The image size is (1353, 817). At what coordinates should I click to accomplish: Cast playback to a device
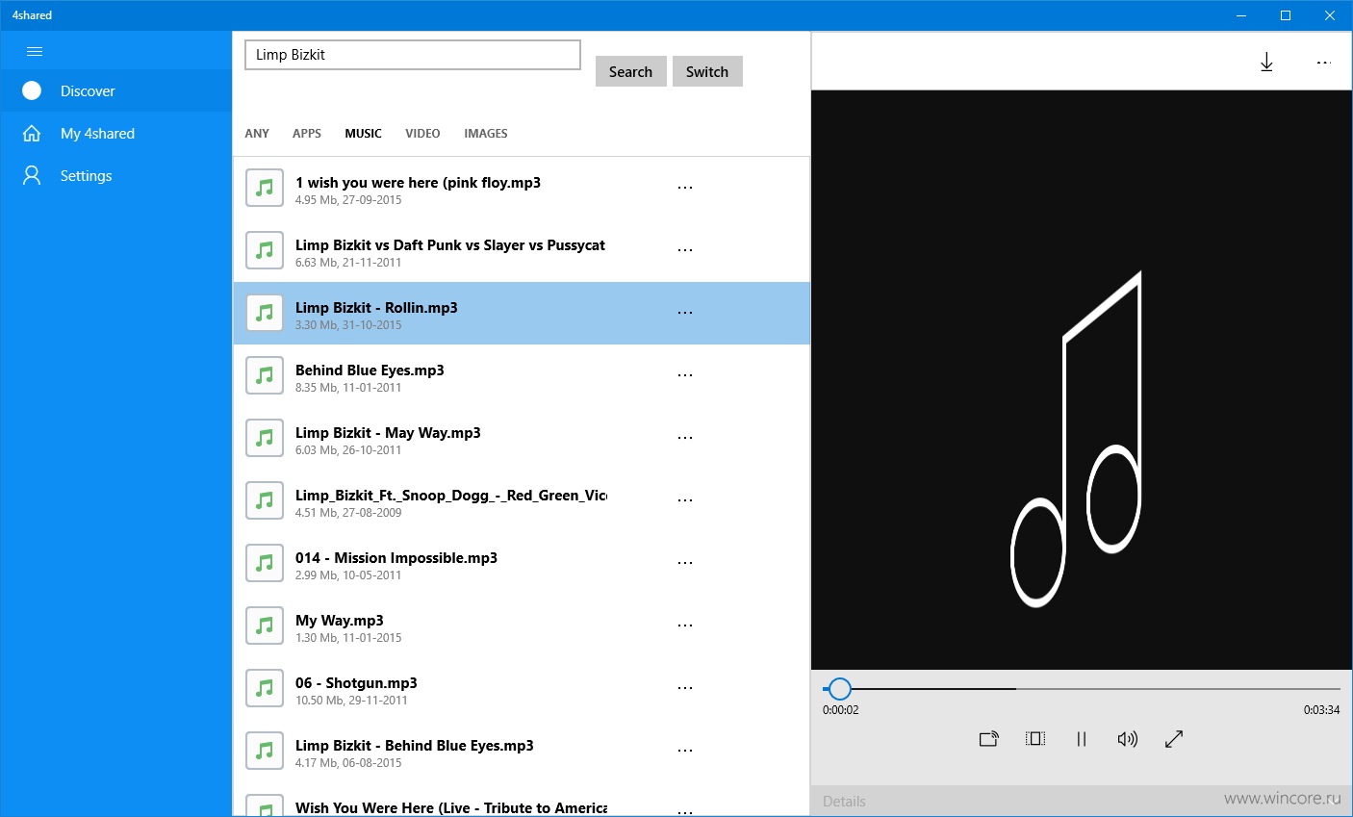point(989,739)
